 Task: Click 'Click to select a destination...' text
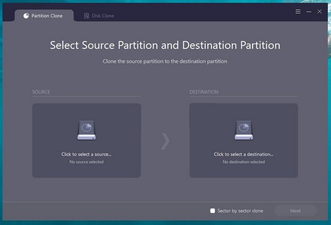point(243,154)
